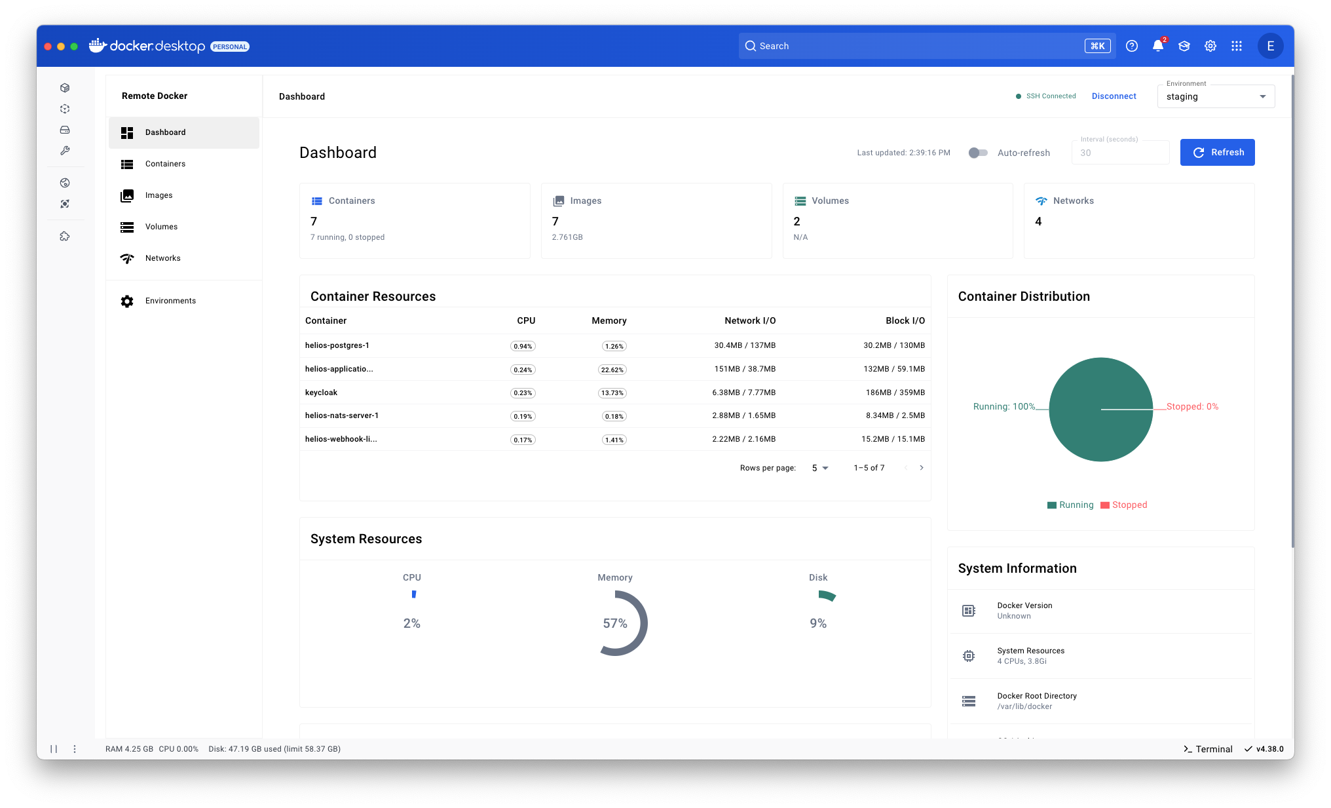Go to next page of containers table
This screenshot has height=808, width=1331.
(921, 468)
